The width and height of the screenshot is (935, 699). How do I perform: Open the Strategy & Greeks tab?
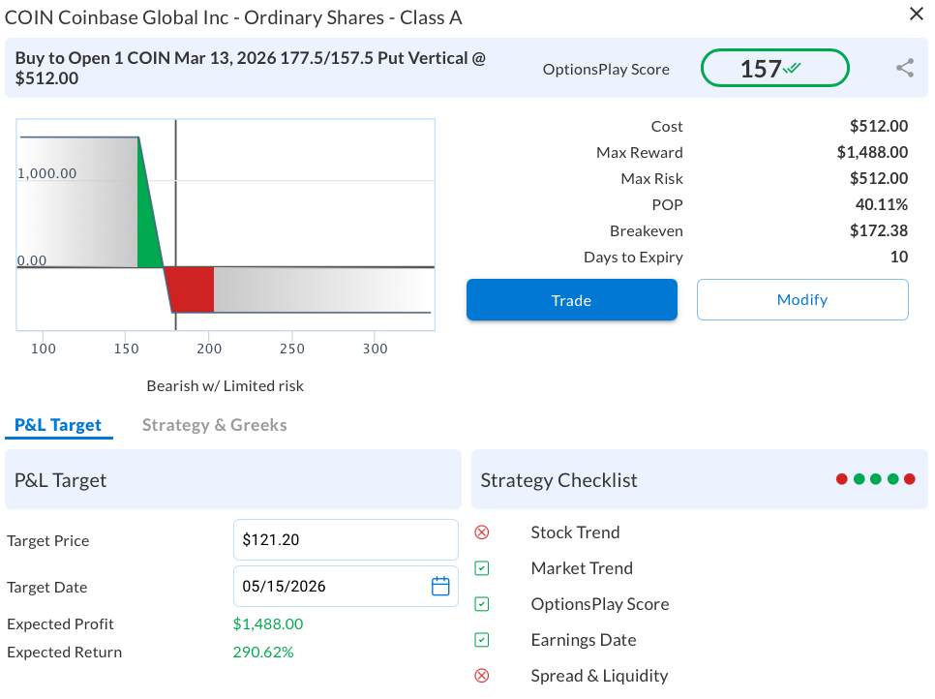pyautogui.click(x=214, y=425)
